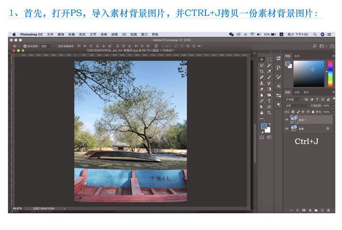Swap foreground and background colors arrow

270,124
